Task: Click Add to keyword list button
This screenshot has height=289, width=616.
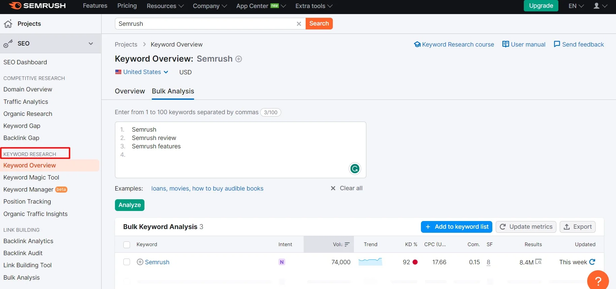Action: pyautogui.click(x=456, y=227)
